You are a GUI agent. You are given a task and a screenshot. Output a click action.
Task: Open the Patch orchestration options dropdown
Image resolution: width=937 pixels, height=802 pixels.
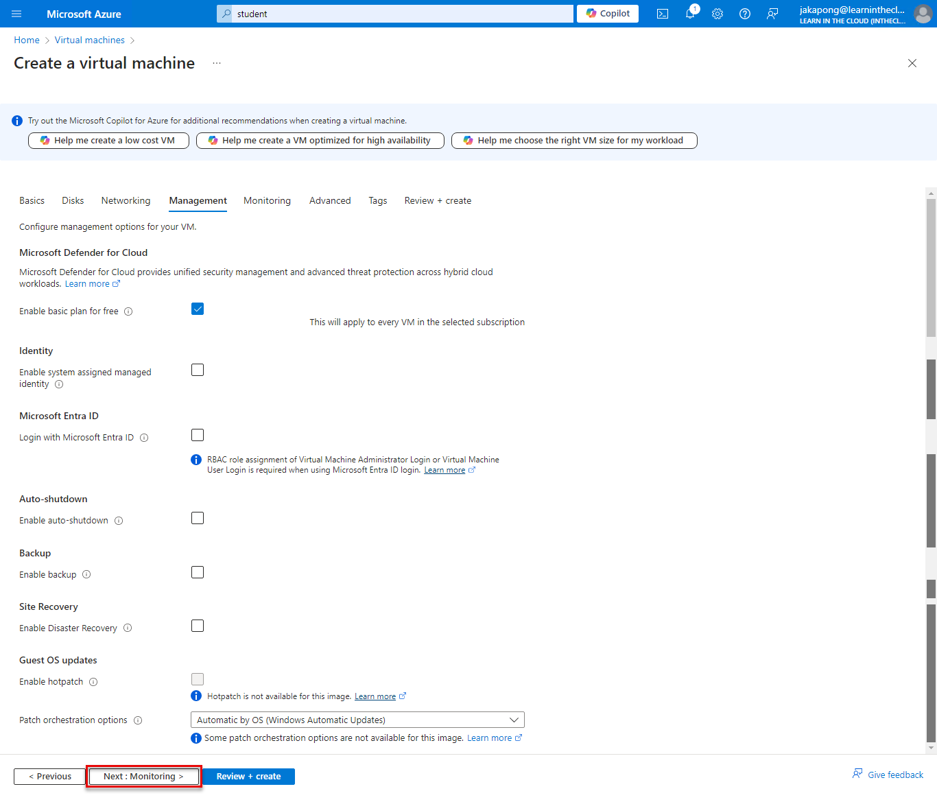(x=357, y=720)
